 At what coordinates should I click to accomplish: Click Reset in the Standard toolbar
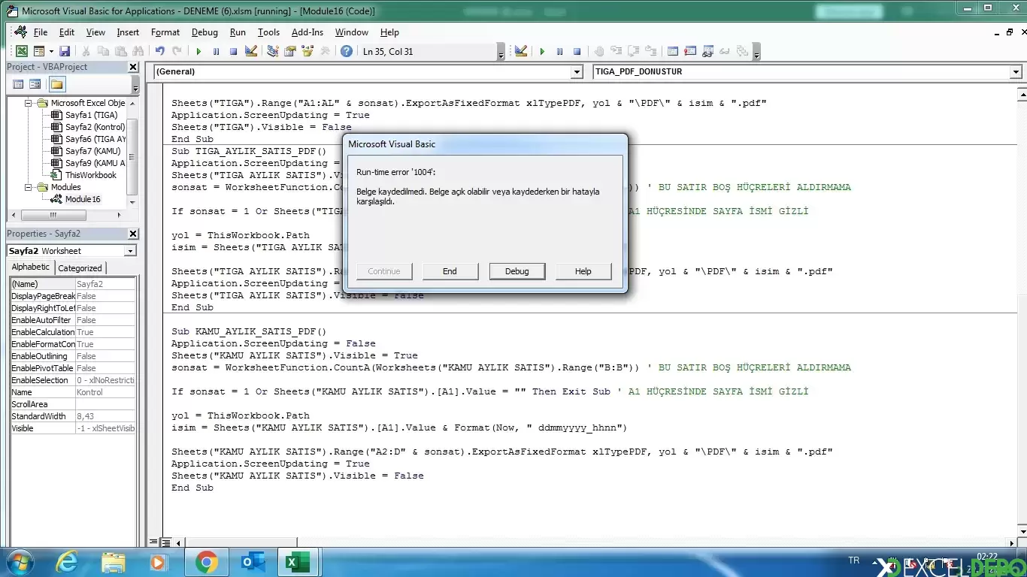click(x=233, y=51)
